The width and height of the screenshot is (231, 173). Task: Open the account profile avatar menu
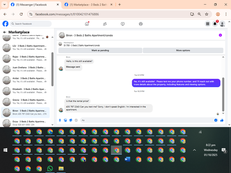coord(222,24)
